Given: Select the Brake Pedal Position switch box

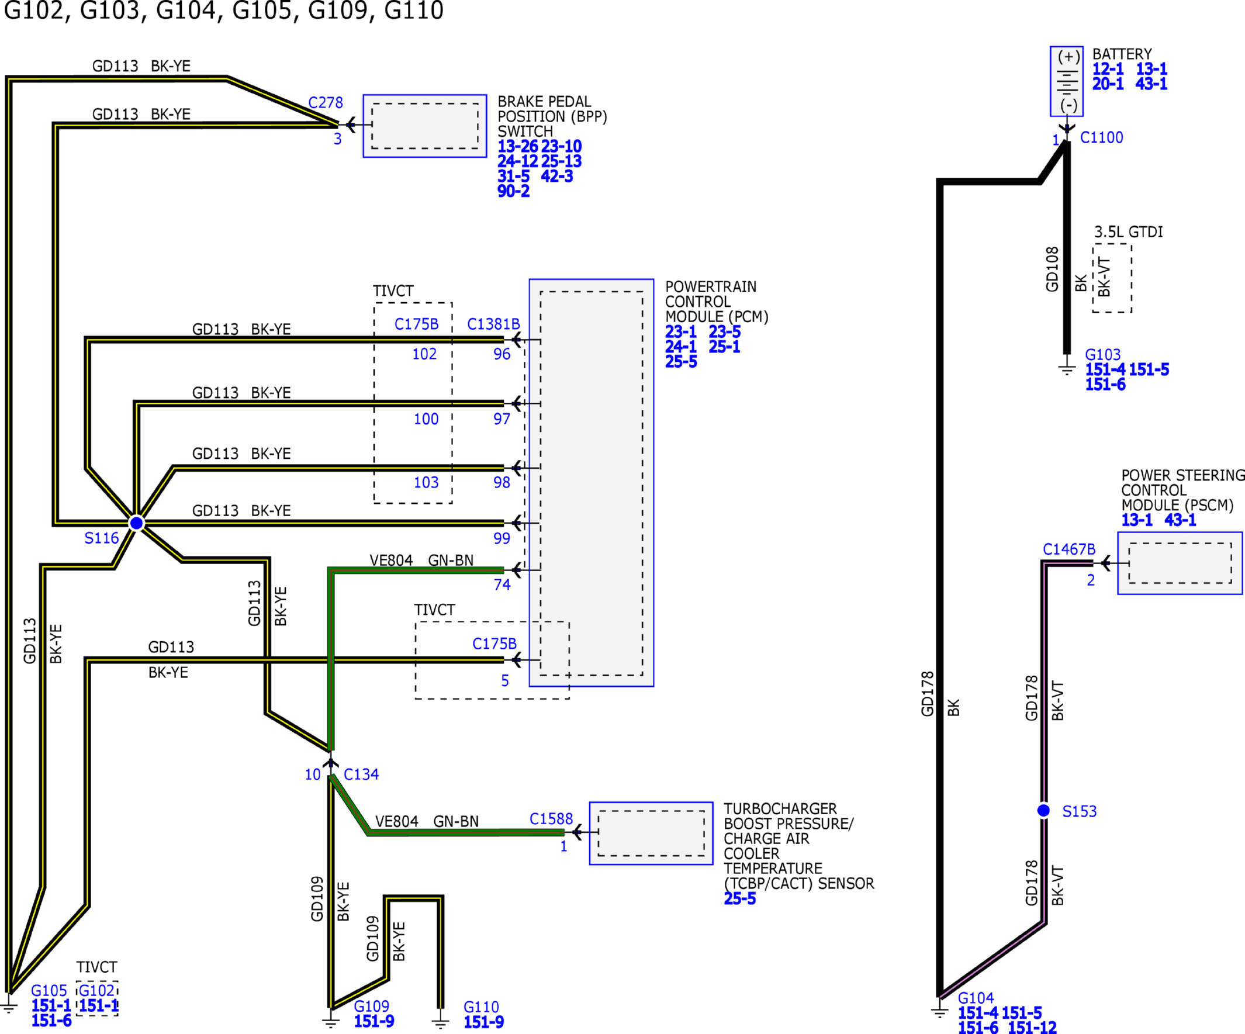Looking at the screenshot, I should tap(424, 126).
